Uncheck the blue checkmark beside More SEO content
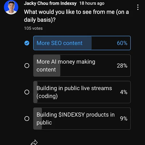Viewport: 145px width, 145px height. (27, 43)
